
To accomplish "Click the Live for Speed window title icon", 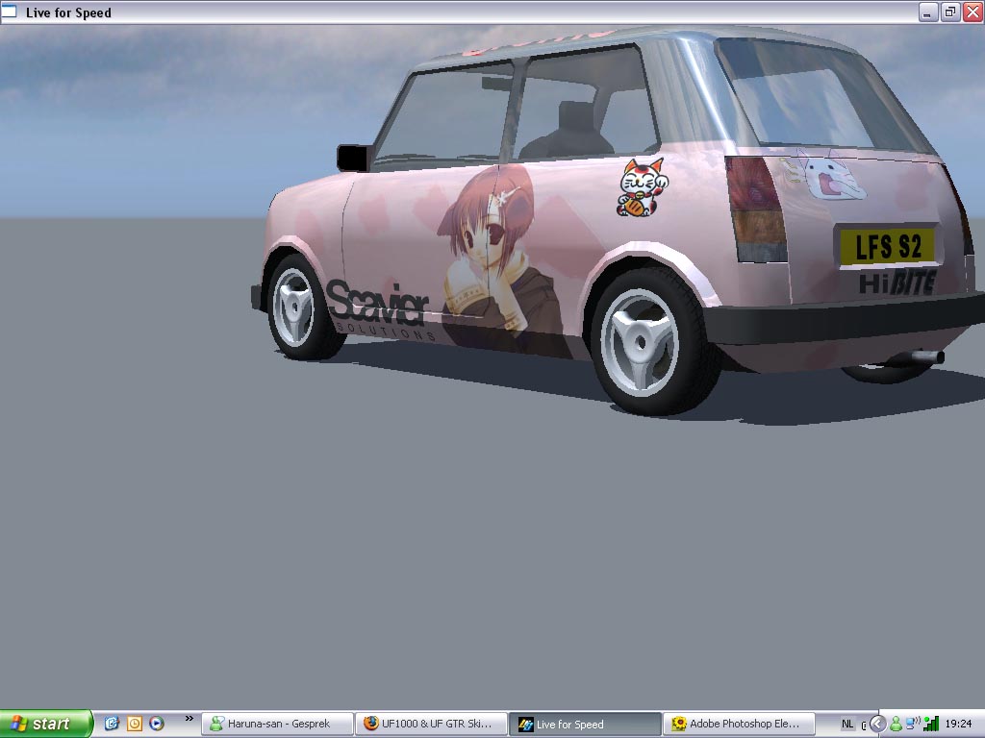I will pyautogui.click(x=9, y=12).
